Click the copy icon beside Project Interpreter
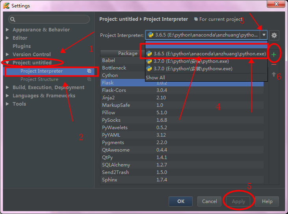Screen dimensions: 288x214 tap(89, 71)
